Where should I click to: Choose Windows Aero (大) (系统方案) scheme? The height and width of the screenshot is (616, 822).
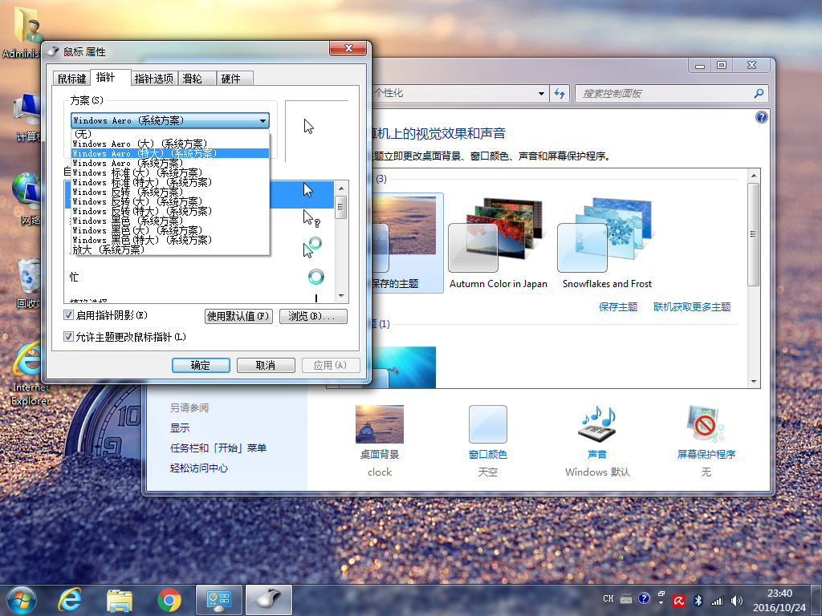(170, 144)
